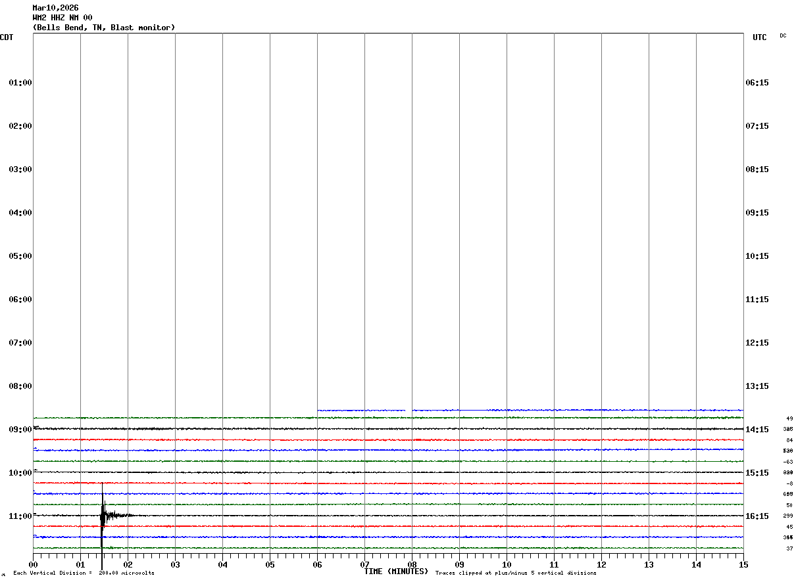Click the UTC timezone label
Screen dimensions: 796x582
[759, 37]
